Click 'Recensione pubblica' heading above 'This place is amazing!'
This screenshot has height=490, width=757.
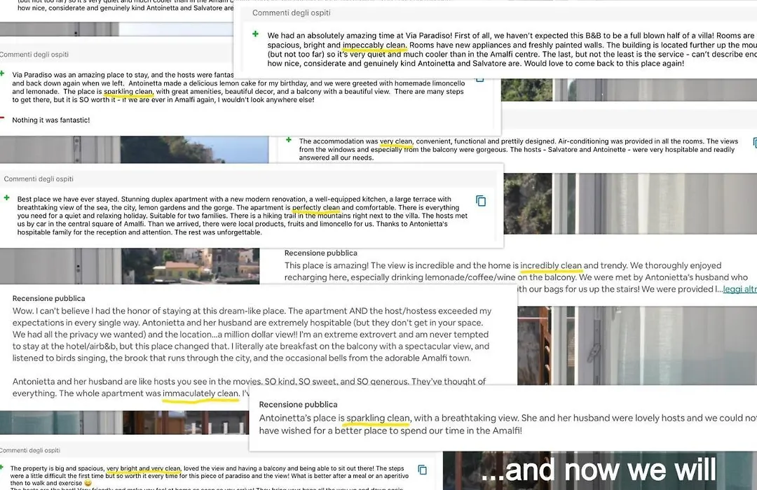[x=320, y=253]
